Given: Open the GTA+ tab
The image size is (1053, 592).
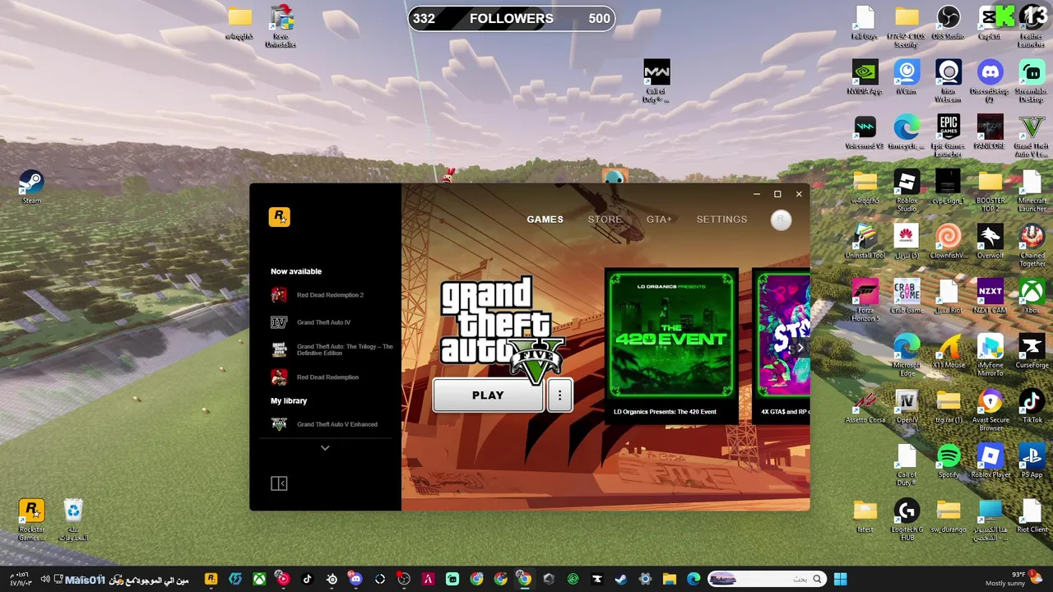Looking at the screenshot, I should point(659,220).
